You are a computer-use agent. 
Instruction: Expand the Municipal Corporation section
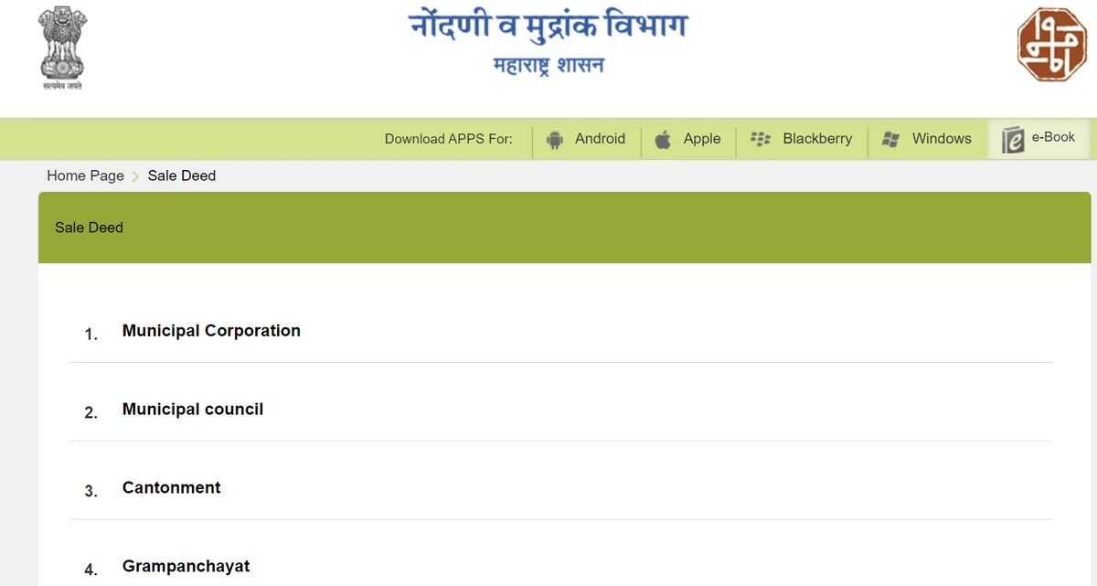211,331
